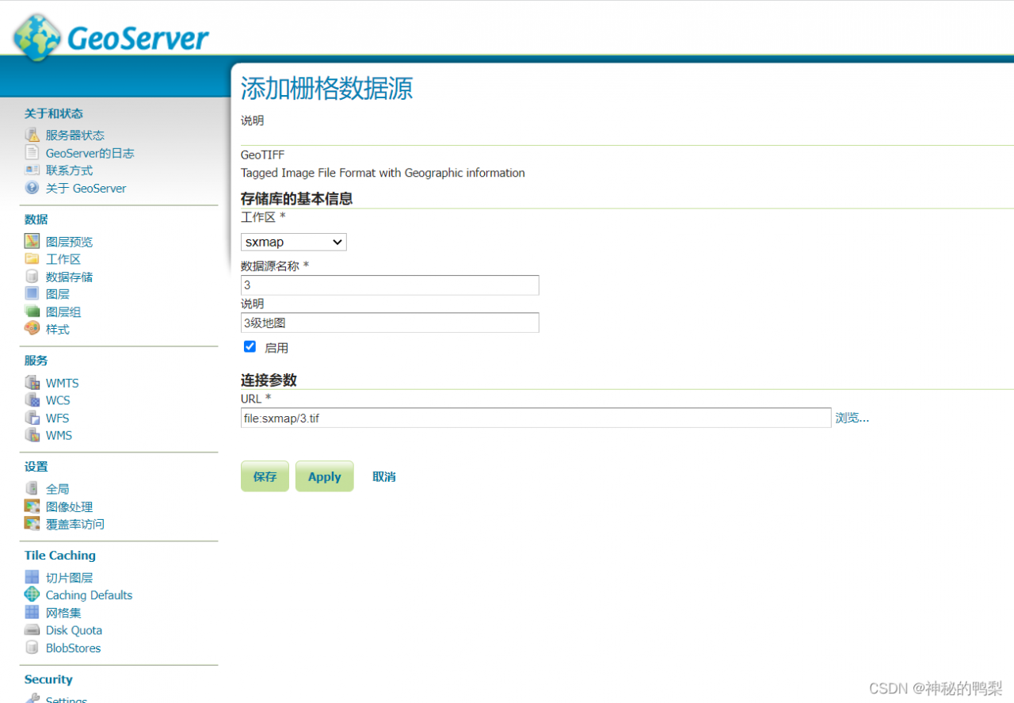
Task: Open 服务器状态 page link
Action: coord(75,136)
